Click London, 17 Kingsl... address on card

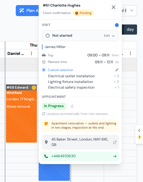[21, 99]
